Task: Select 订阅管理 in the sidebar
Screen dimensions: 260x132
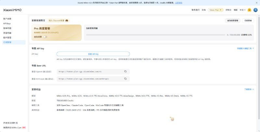Action: (14, 42)
